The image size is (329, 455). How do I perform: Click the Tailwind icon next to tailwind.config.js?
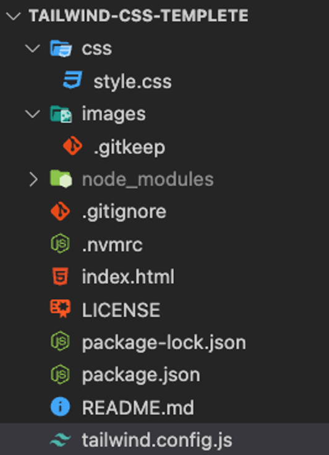pyautogui.click(x=60, y=440)
